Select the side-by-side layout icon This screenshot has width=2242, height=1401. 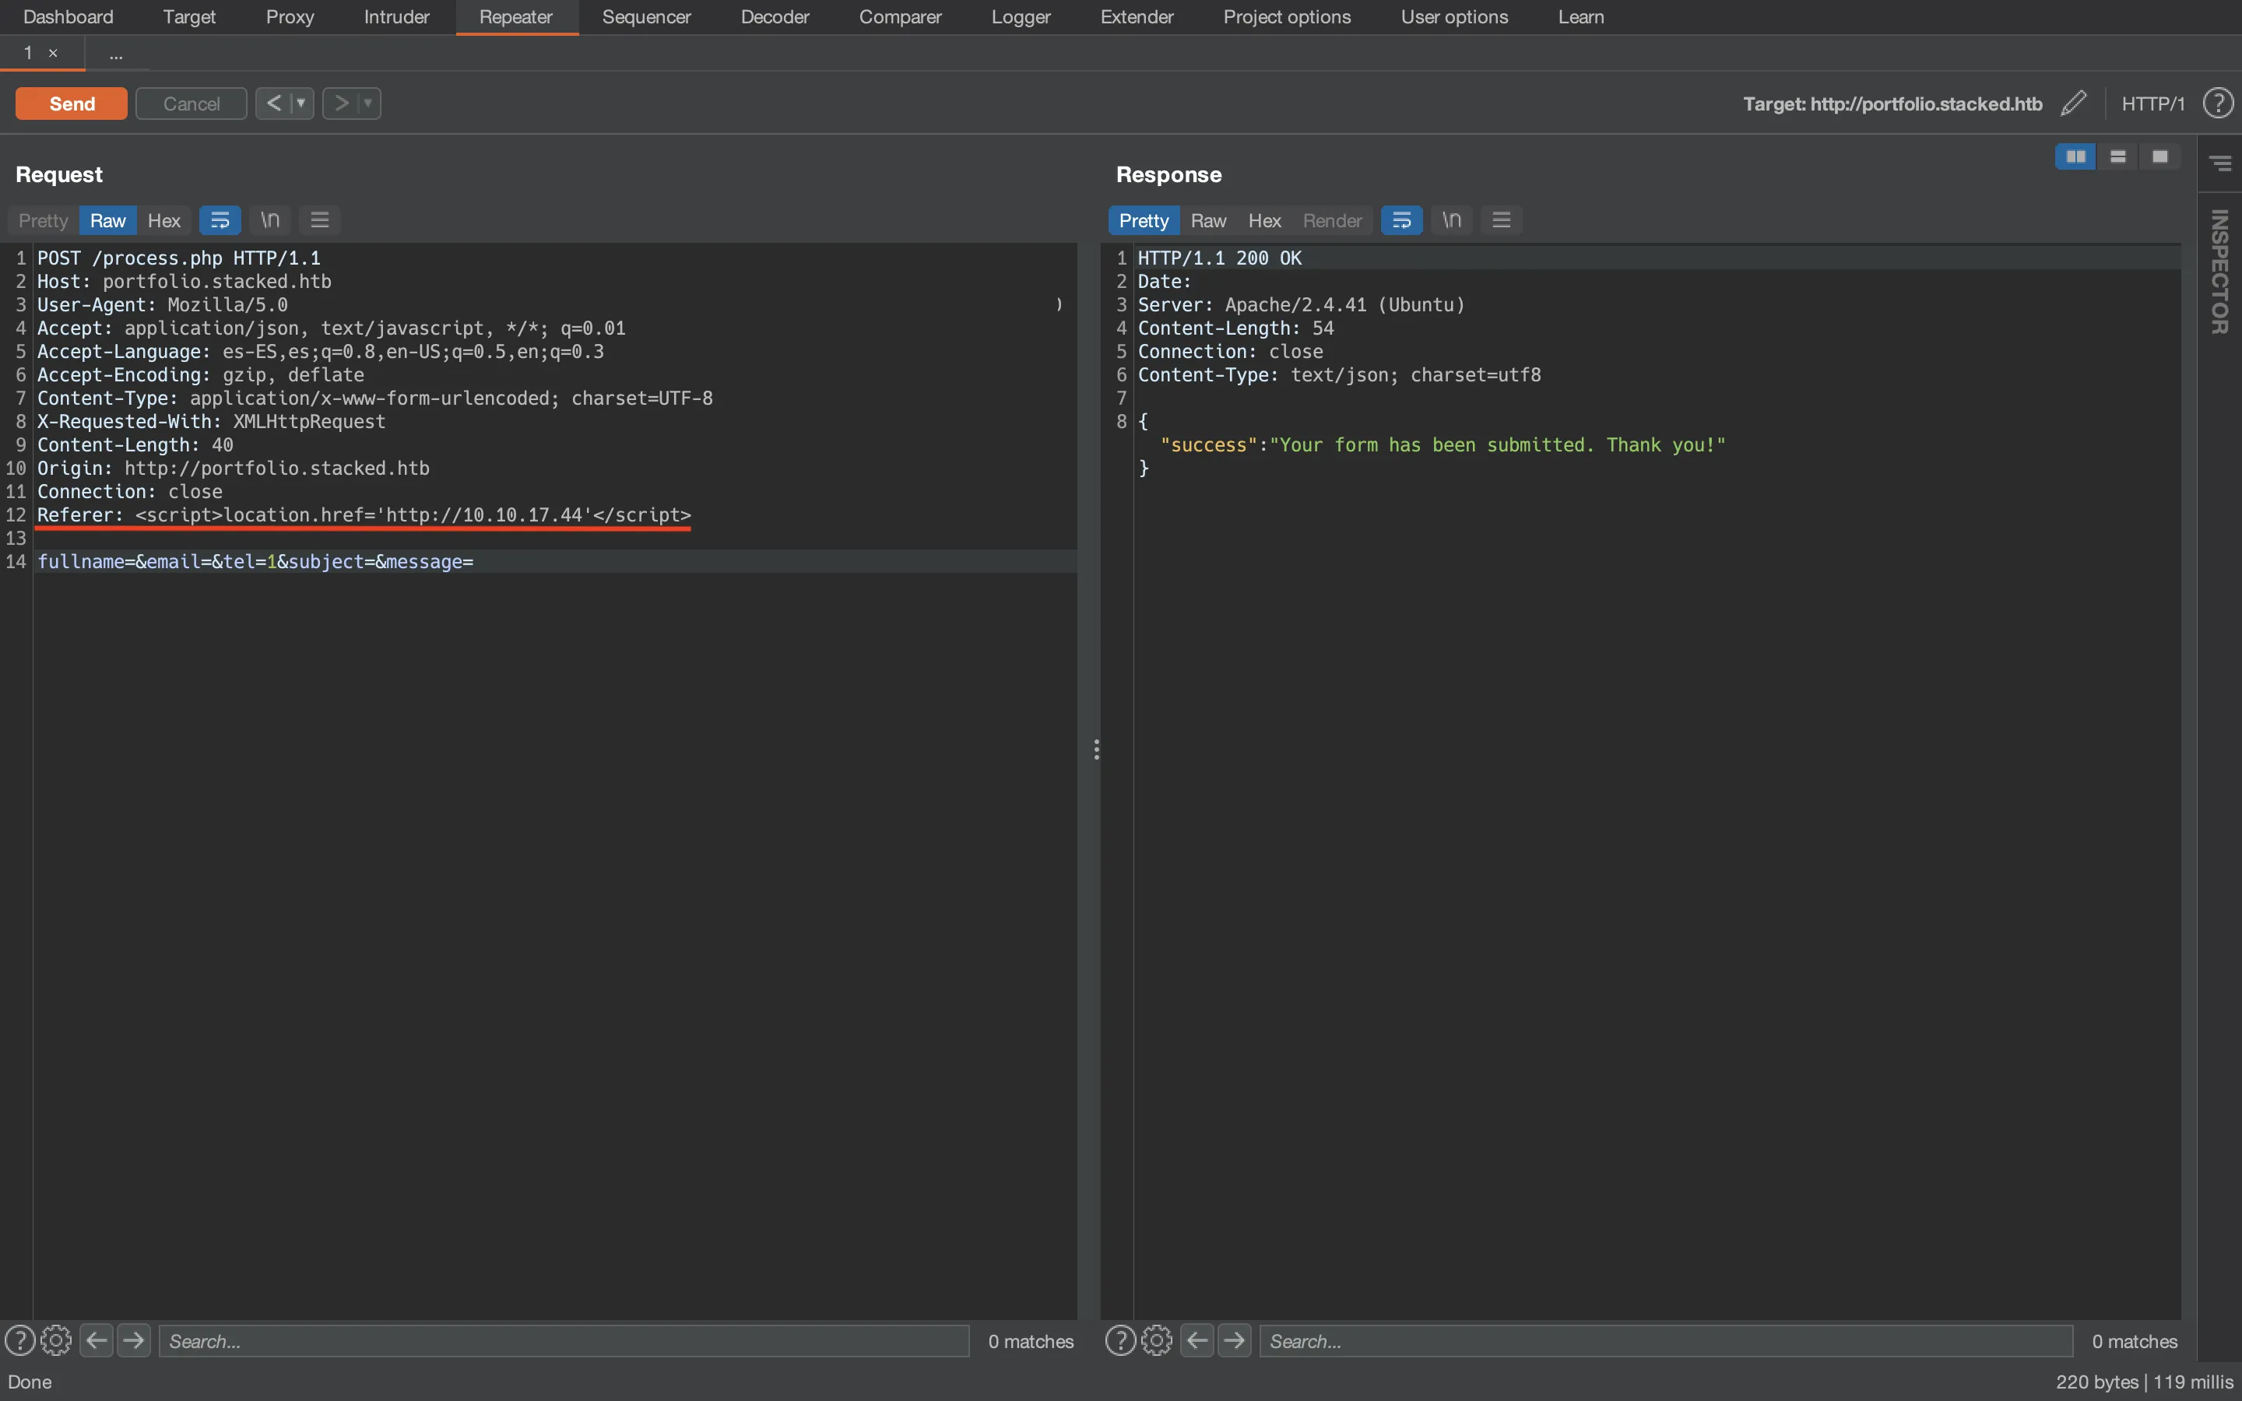click(2075, 156)
